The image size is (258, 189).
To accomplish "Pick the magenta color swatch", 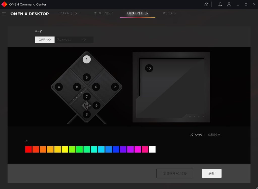I will pyautogui.click(x=138, y=149).
